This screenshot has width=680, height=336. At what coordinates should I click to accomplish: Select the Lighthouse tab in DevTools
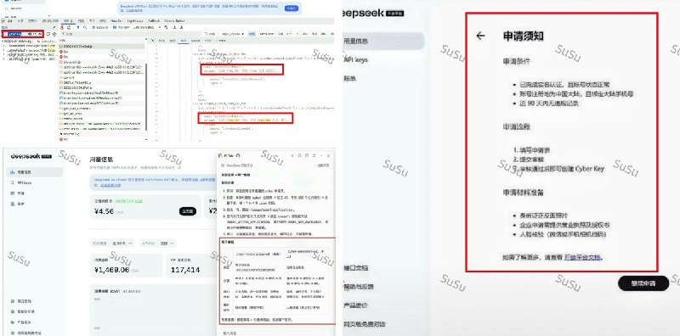(135, 20)
